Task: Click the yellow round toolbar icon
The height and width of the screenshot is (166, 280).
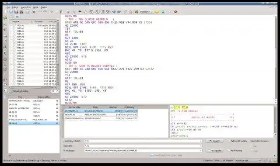Action: (x=157, y=12)
